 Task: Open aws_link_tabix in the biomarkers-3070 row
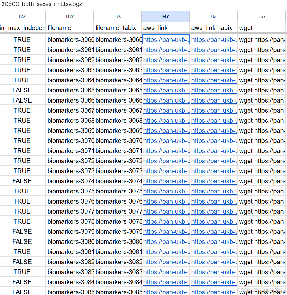coord(214,141)
